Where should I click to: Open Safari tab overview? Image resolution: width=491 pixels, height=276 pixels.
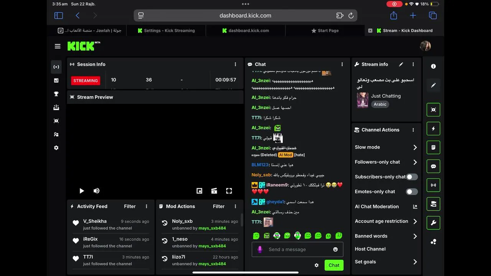(x=433, y=16)
